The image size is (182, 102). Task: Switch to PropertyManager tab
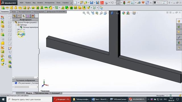point(19,16)
